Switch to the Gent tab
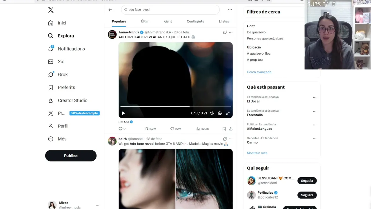Image resolution: width=371 pixels, height=209 pixels. (168, 21)
